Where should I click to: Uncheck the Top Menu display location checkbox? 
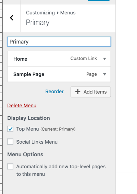pos(10,129)
